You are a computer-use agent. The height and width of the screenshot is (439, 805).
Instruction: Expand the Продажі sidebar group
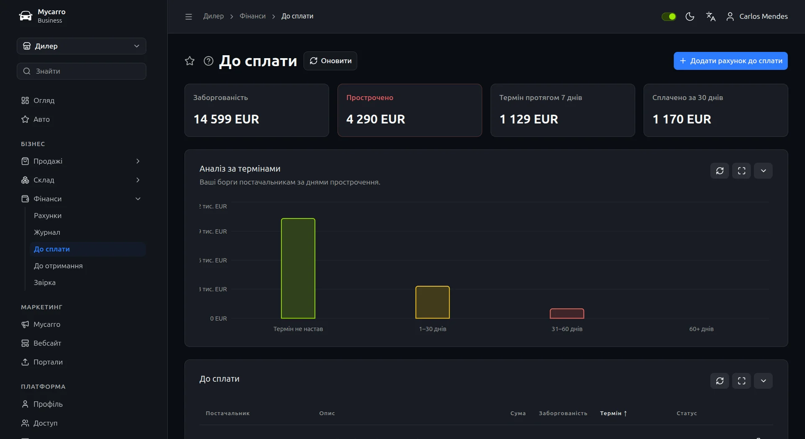point(82,161)
